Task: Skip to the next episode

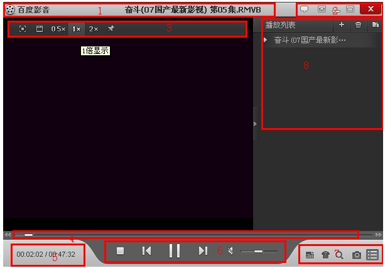Action: (203, 251)
